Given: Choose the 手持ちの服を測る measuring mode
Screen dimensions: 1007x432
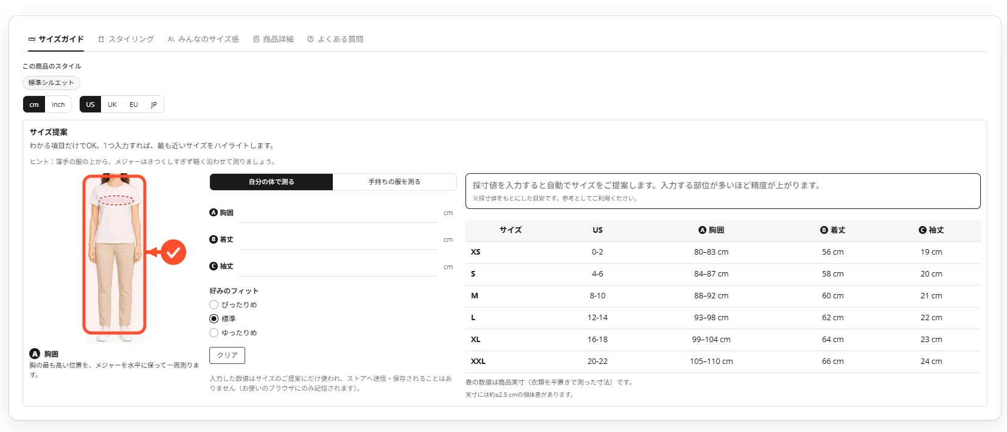Looking at the screenshot, I should coord(394,182).
